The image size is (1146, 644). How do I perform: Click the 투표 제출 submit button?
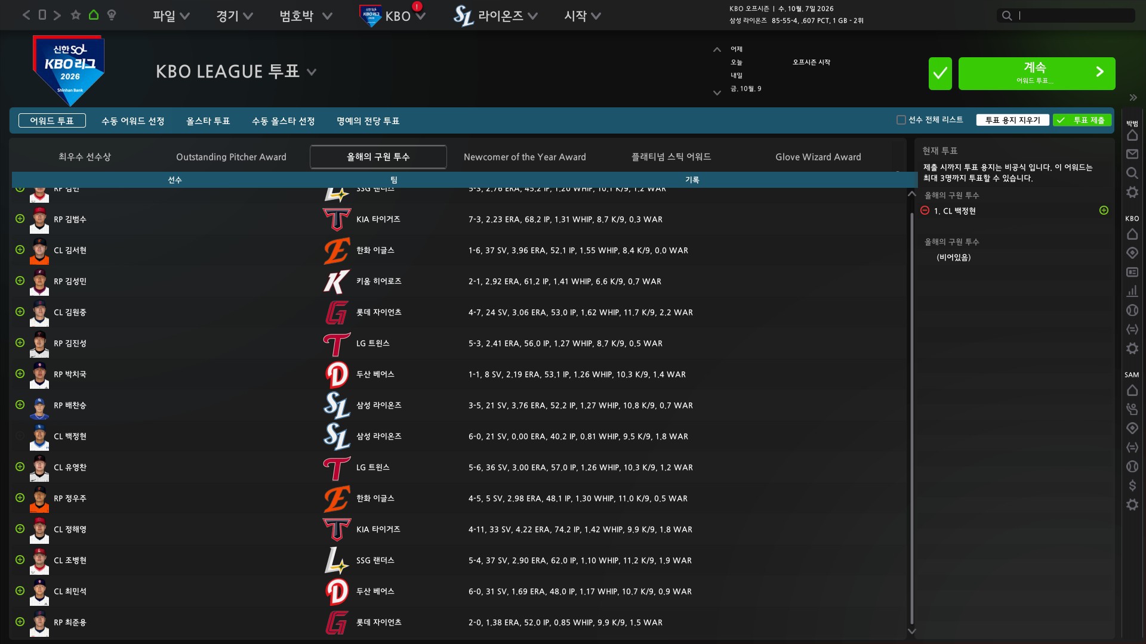click(1082, 120)
